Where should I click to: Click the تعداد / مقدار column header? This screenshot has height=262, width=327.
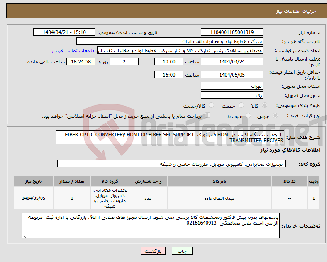(x=72, y=181)
